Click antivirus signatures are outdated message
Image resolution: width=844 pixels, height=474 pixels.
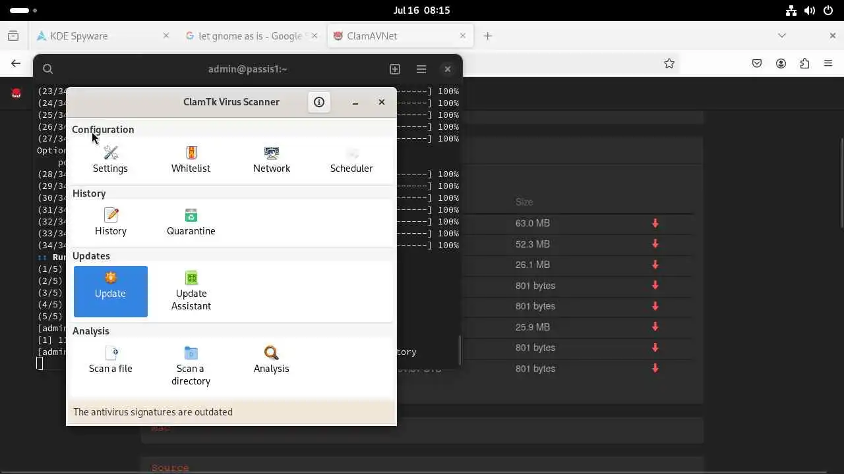click(x=153, y=412)
